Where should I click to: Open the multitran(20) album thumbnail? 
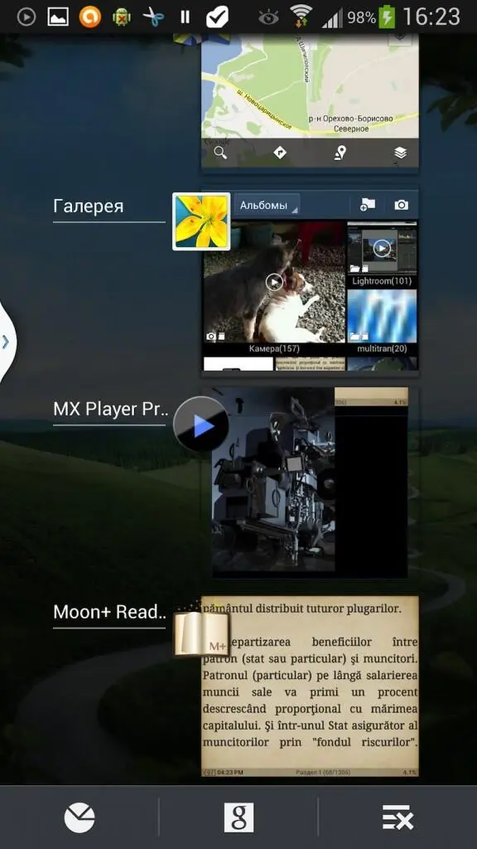click(382, 316)
